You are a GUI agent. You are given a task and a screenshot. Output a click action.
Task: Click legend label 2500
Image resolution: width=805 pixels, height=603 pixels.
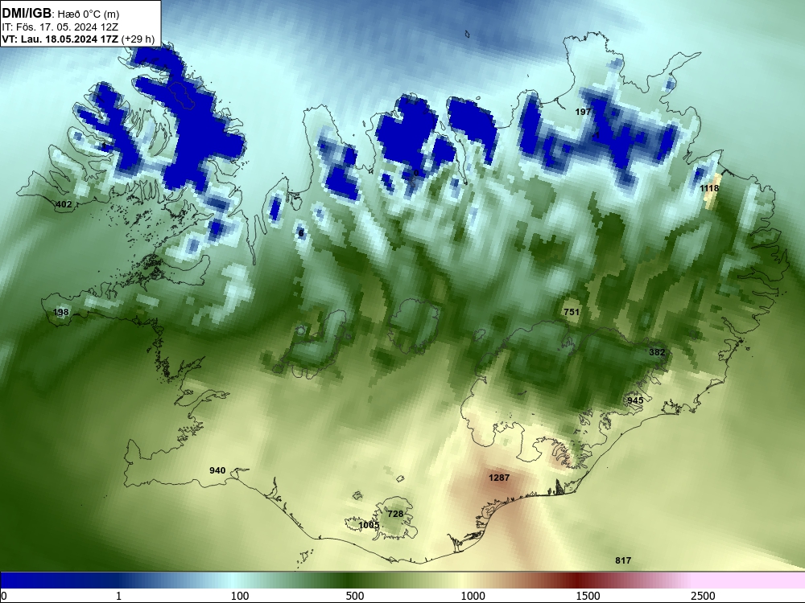(703, 596)
